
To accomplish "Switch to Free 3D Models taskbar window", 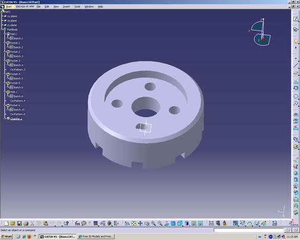I will (x=96, y=236).
